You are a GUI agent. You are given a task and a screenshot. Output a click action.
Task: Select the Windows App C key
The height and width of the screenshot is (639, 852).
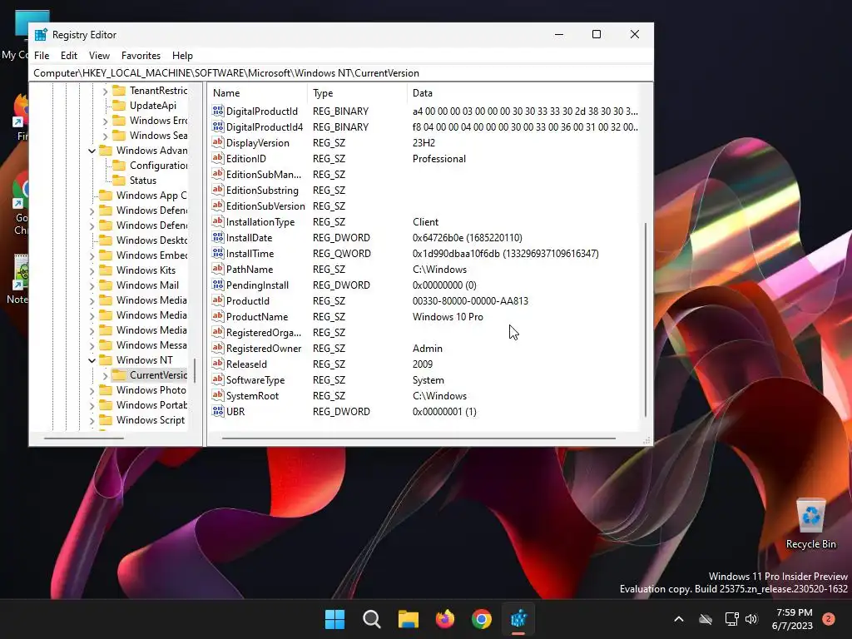151,195
